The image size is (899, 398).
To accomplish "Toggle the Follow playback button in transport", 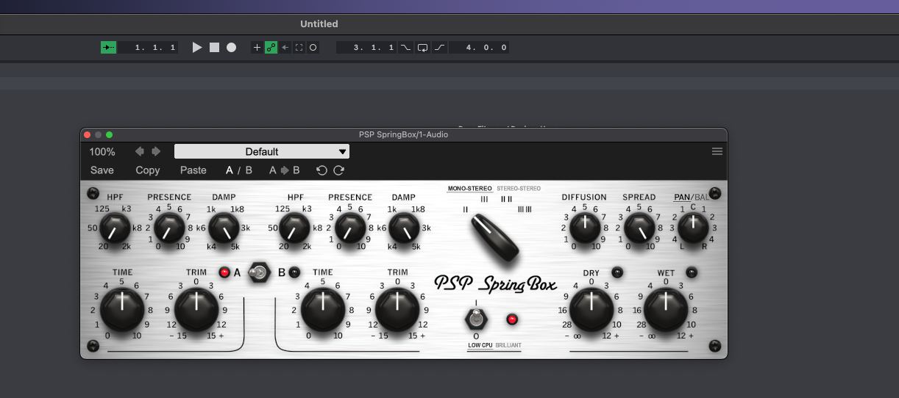I will click(x=109, y=47).
